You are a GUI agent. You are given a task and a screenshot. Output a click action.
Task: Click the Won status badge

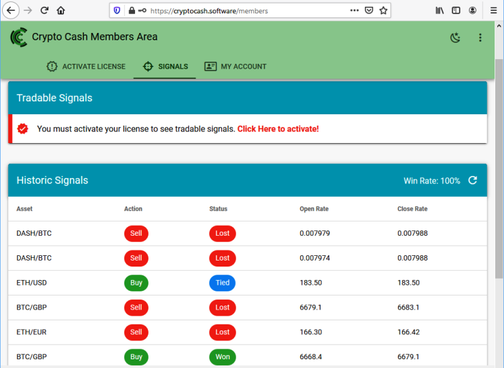(222, 357)
